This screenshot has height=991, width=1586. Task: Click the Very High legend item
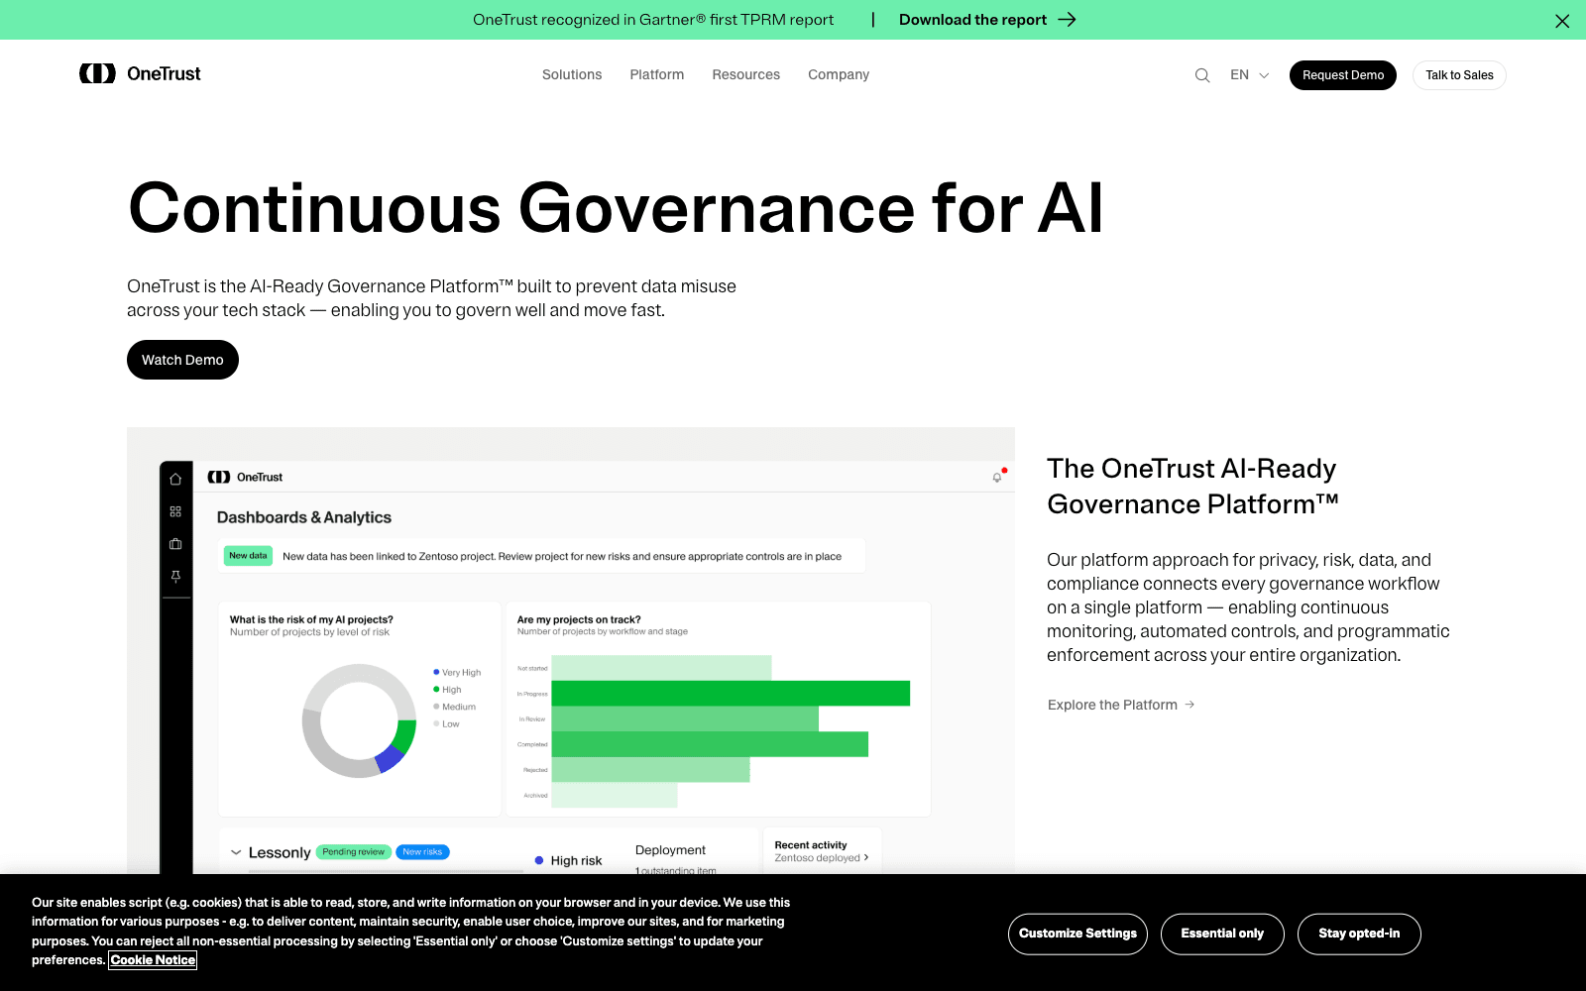[x=457, y=672]
